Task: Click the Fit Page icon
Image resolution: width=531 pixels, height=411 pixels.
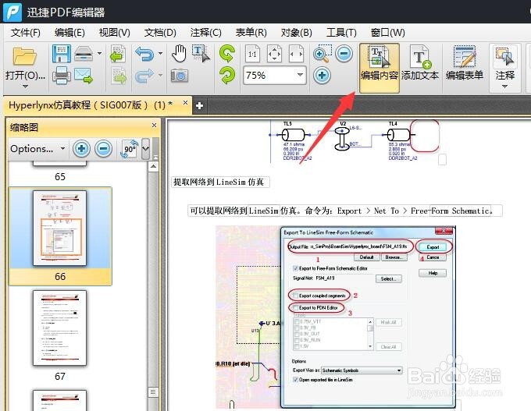Action: [274, 54]
